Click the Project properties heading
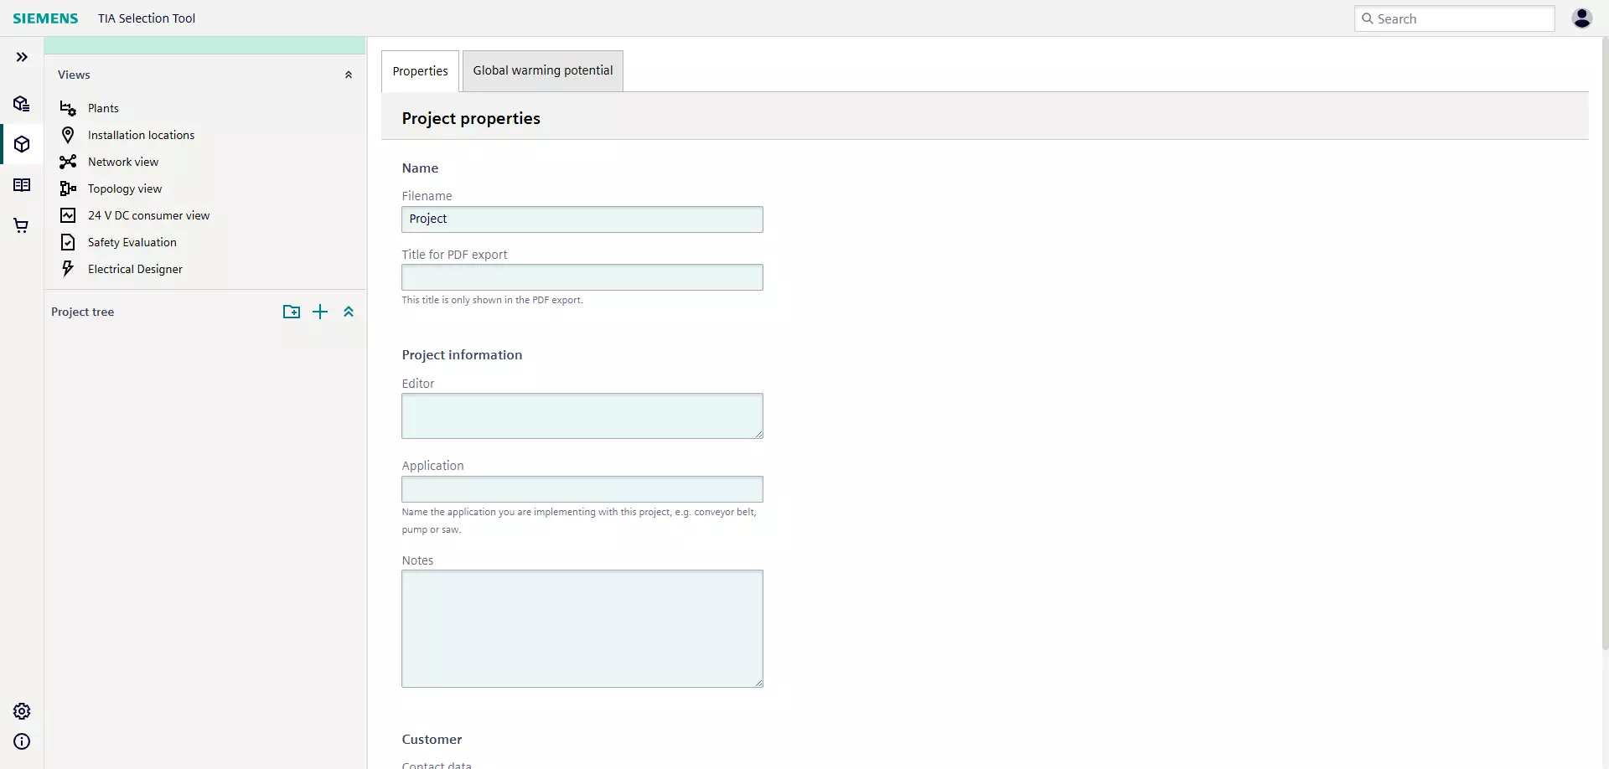 pyautogui.click(x=471, y=118)
